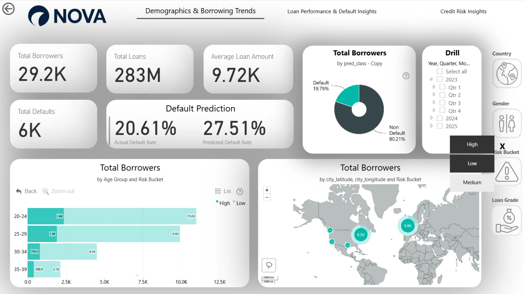Open the Gender filter icon

click(x=507, y=123)
